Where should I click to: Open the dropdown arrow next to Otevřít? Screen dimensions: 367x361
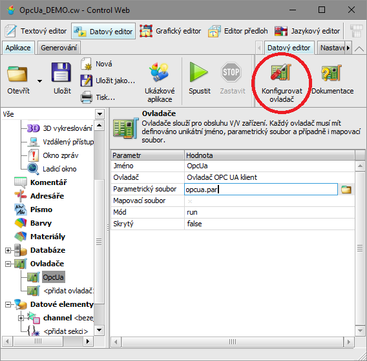point(40,81)
